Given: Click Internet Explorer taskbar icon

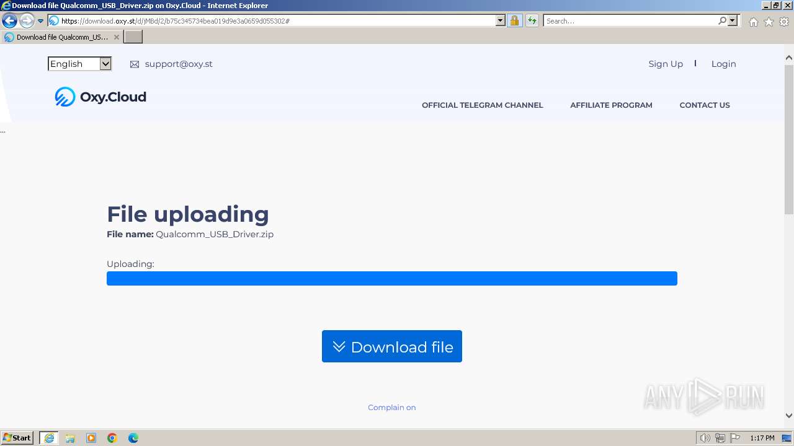Looking at the screenshot, I should (49, 438).
